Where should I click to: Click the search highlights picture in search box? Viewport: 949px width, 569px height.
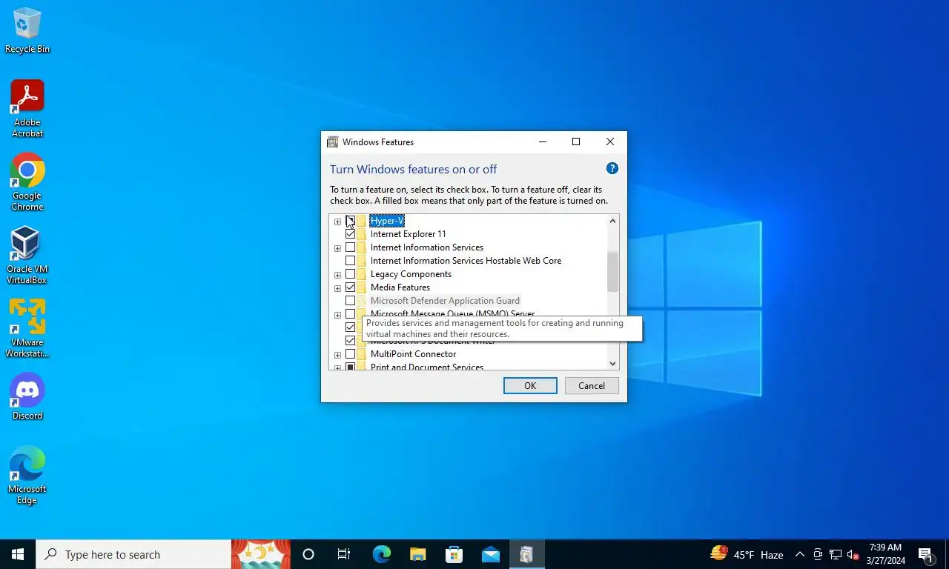point(261,554)
